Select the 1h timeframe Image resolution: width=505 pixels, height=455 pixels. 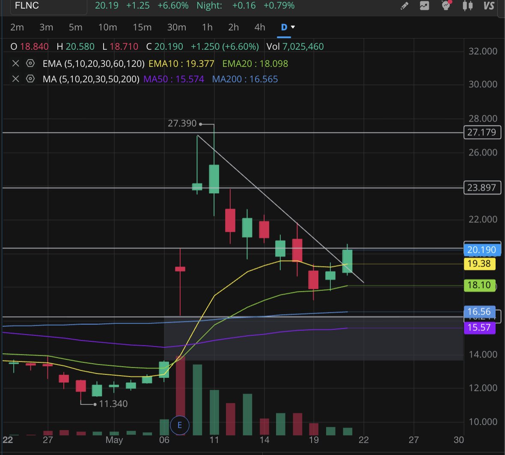pyautogui.click(x=207, y=27)
